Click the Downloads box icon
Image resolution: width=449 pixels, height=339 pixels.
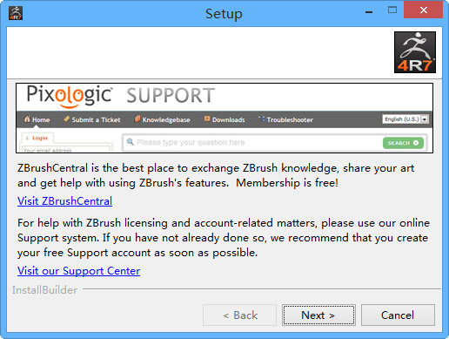click(x=207, y=119)
